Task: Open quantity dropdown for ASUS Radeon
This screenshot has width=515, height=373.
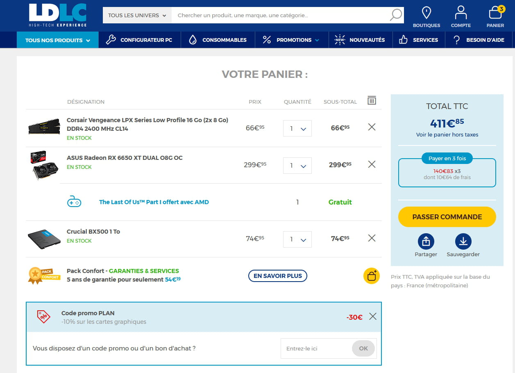Action: coord(297,166)
